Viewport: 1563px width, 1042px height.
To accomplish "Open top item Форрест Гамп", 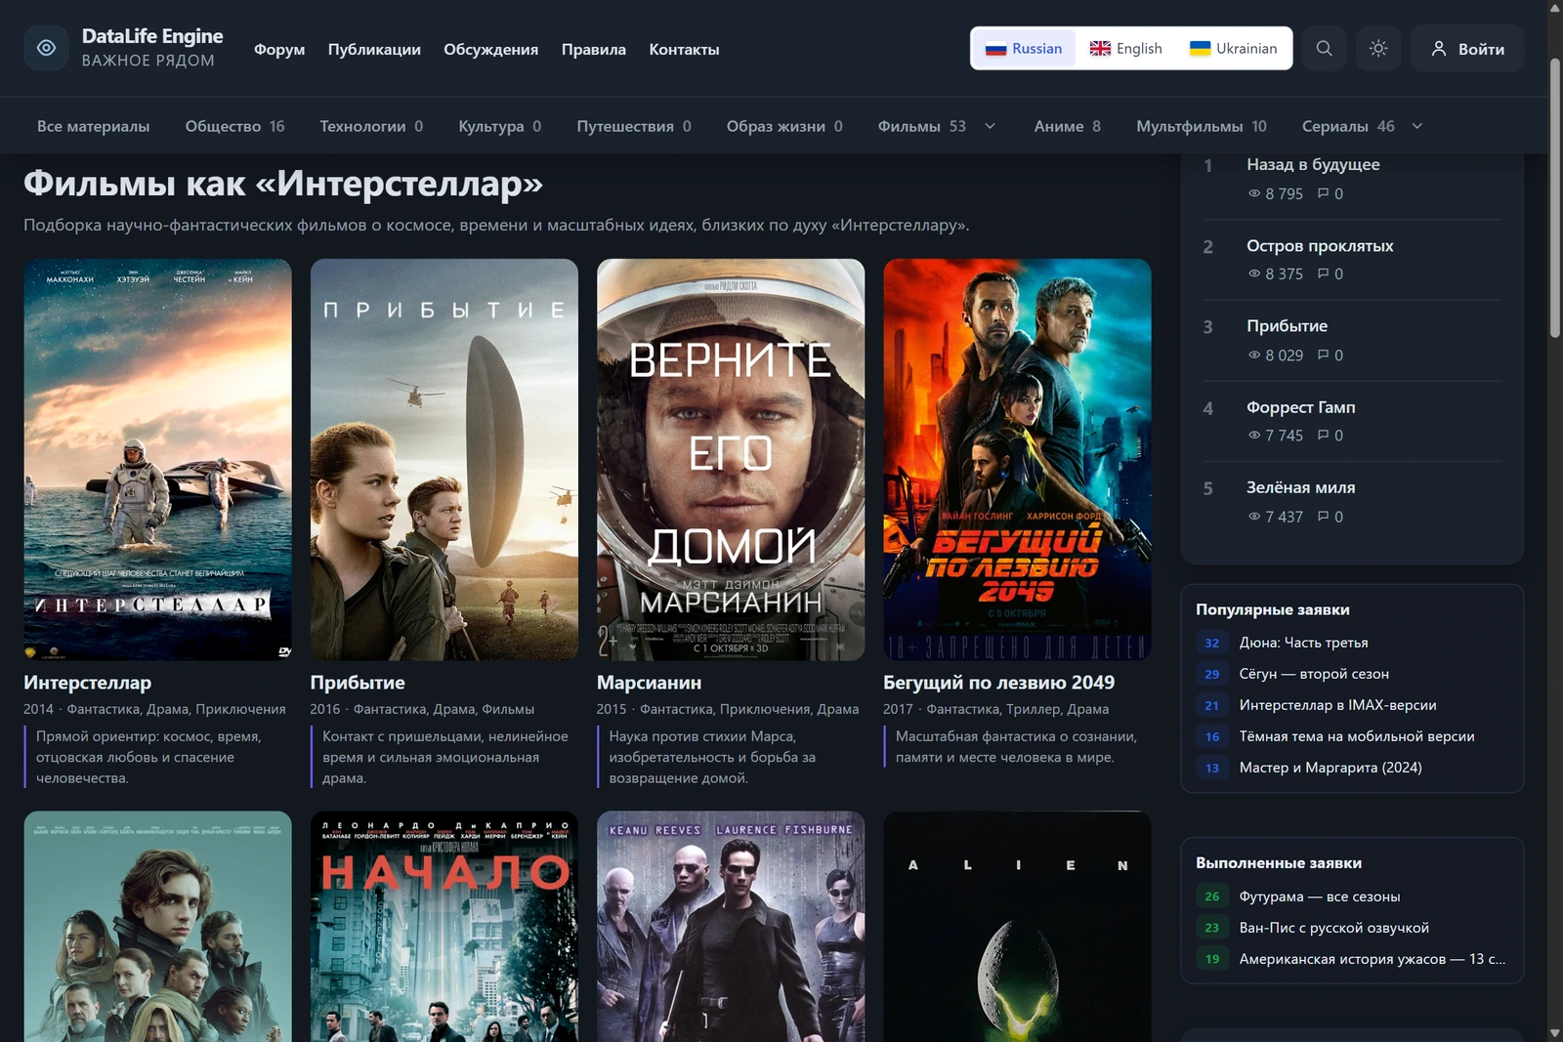I will click(1300, 407).
